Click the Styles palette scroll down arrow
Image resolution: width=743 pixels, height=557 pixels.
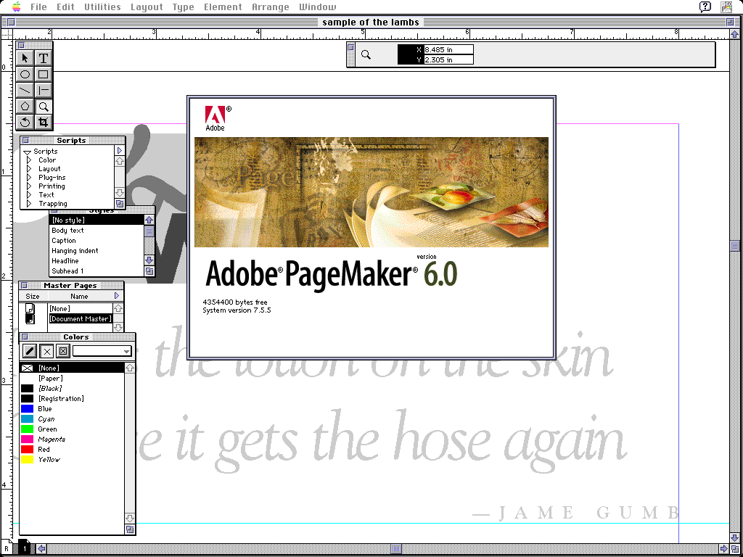[149, 260]
